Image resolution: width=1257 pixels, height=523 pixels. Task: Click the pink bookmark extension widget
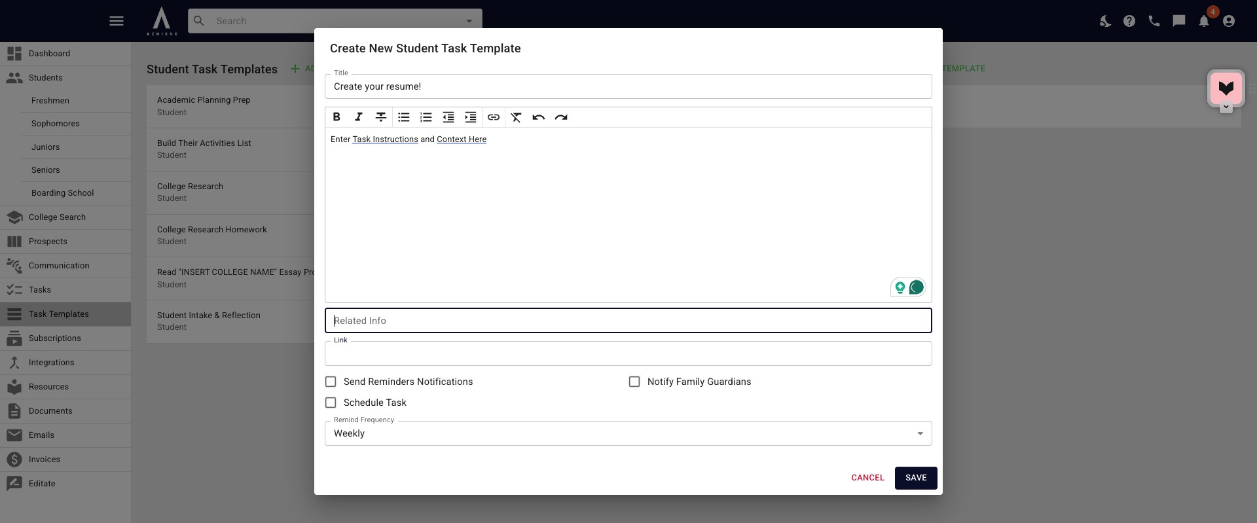tap(1226, 88)
